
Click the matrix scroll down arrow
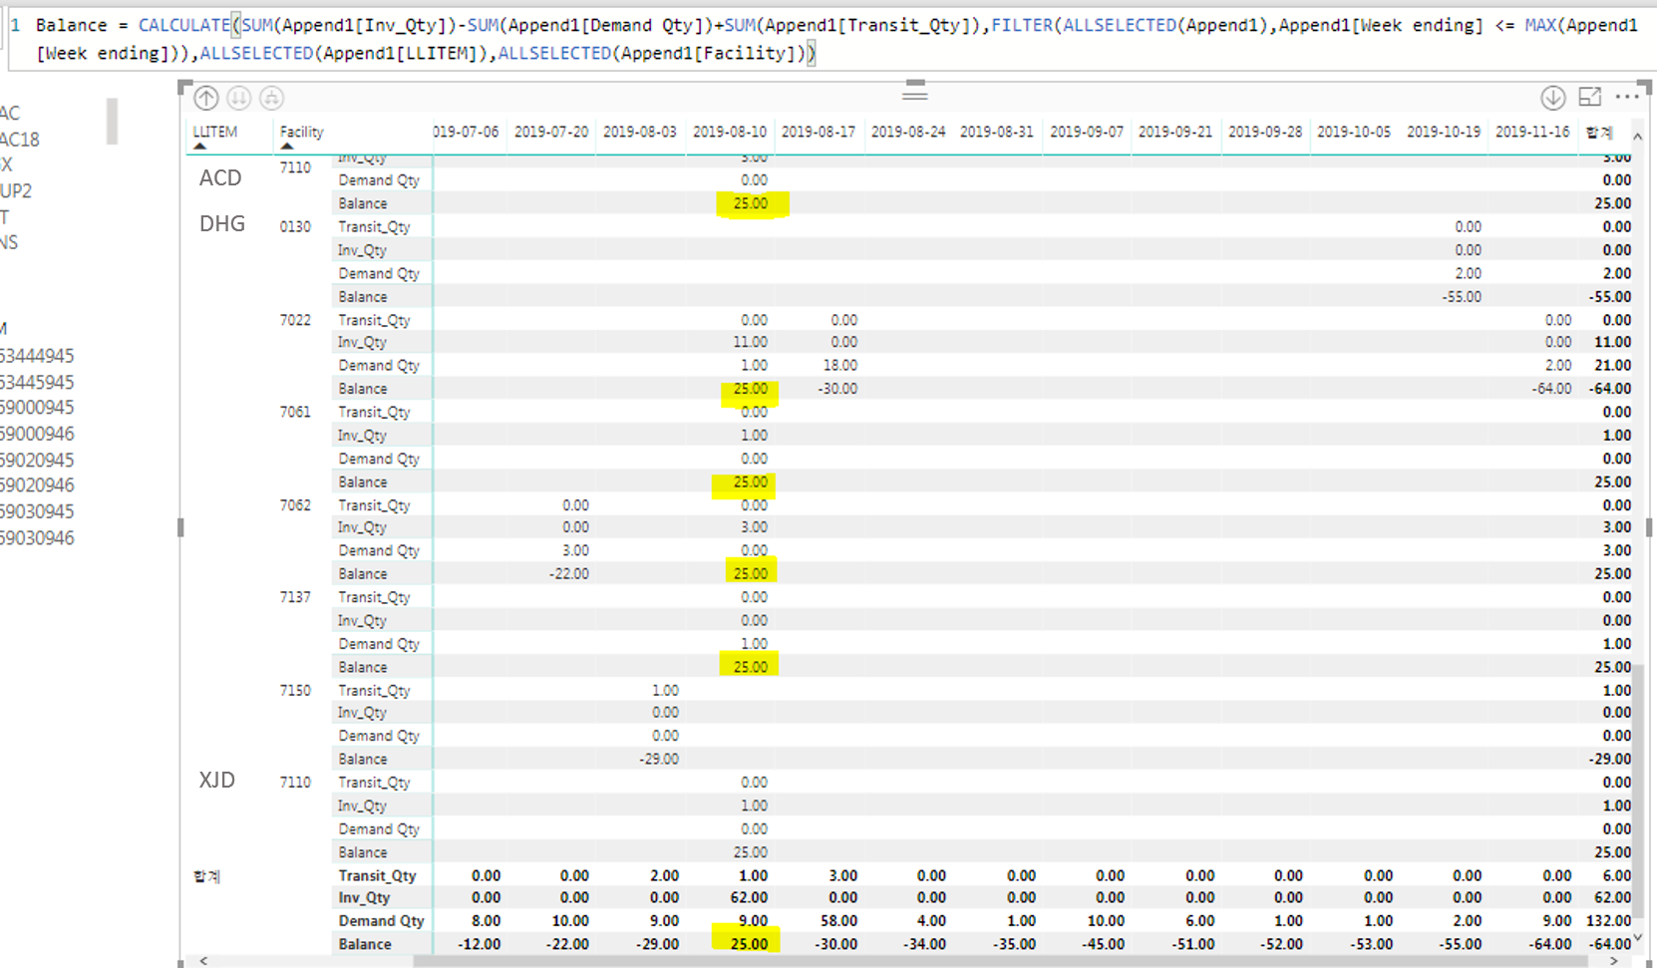[x=1637, y=939]
